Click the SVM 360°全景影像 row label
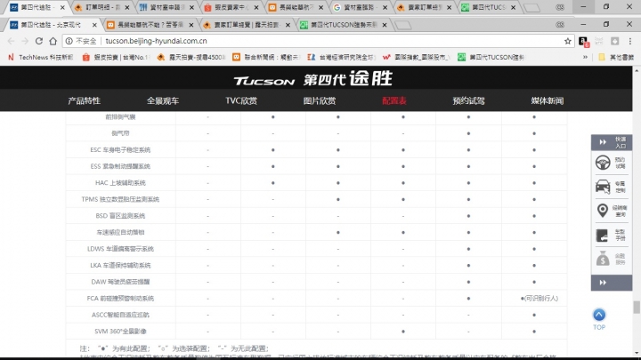This screenshot has height=360, width=641. point(120,331)
